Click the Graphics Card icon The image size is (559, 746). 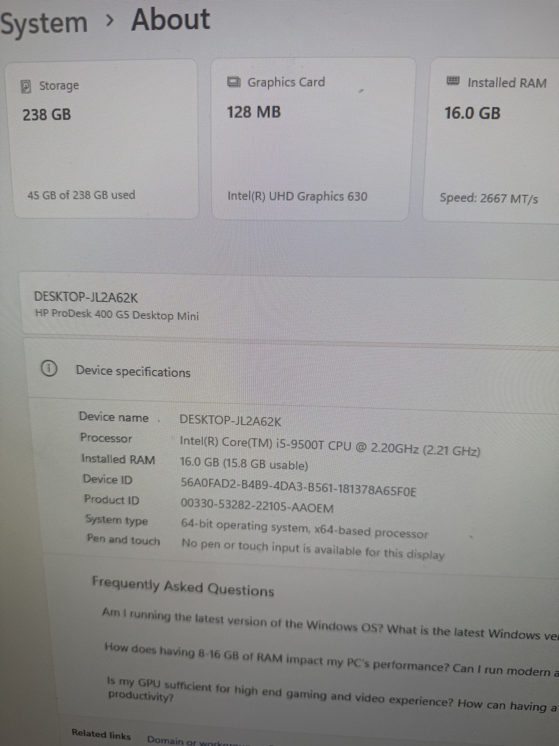point(234,83)
